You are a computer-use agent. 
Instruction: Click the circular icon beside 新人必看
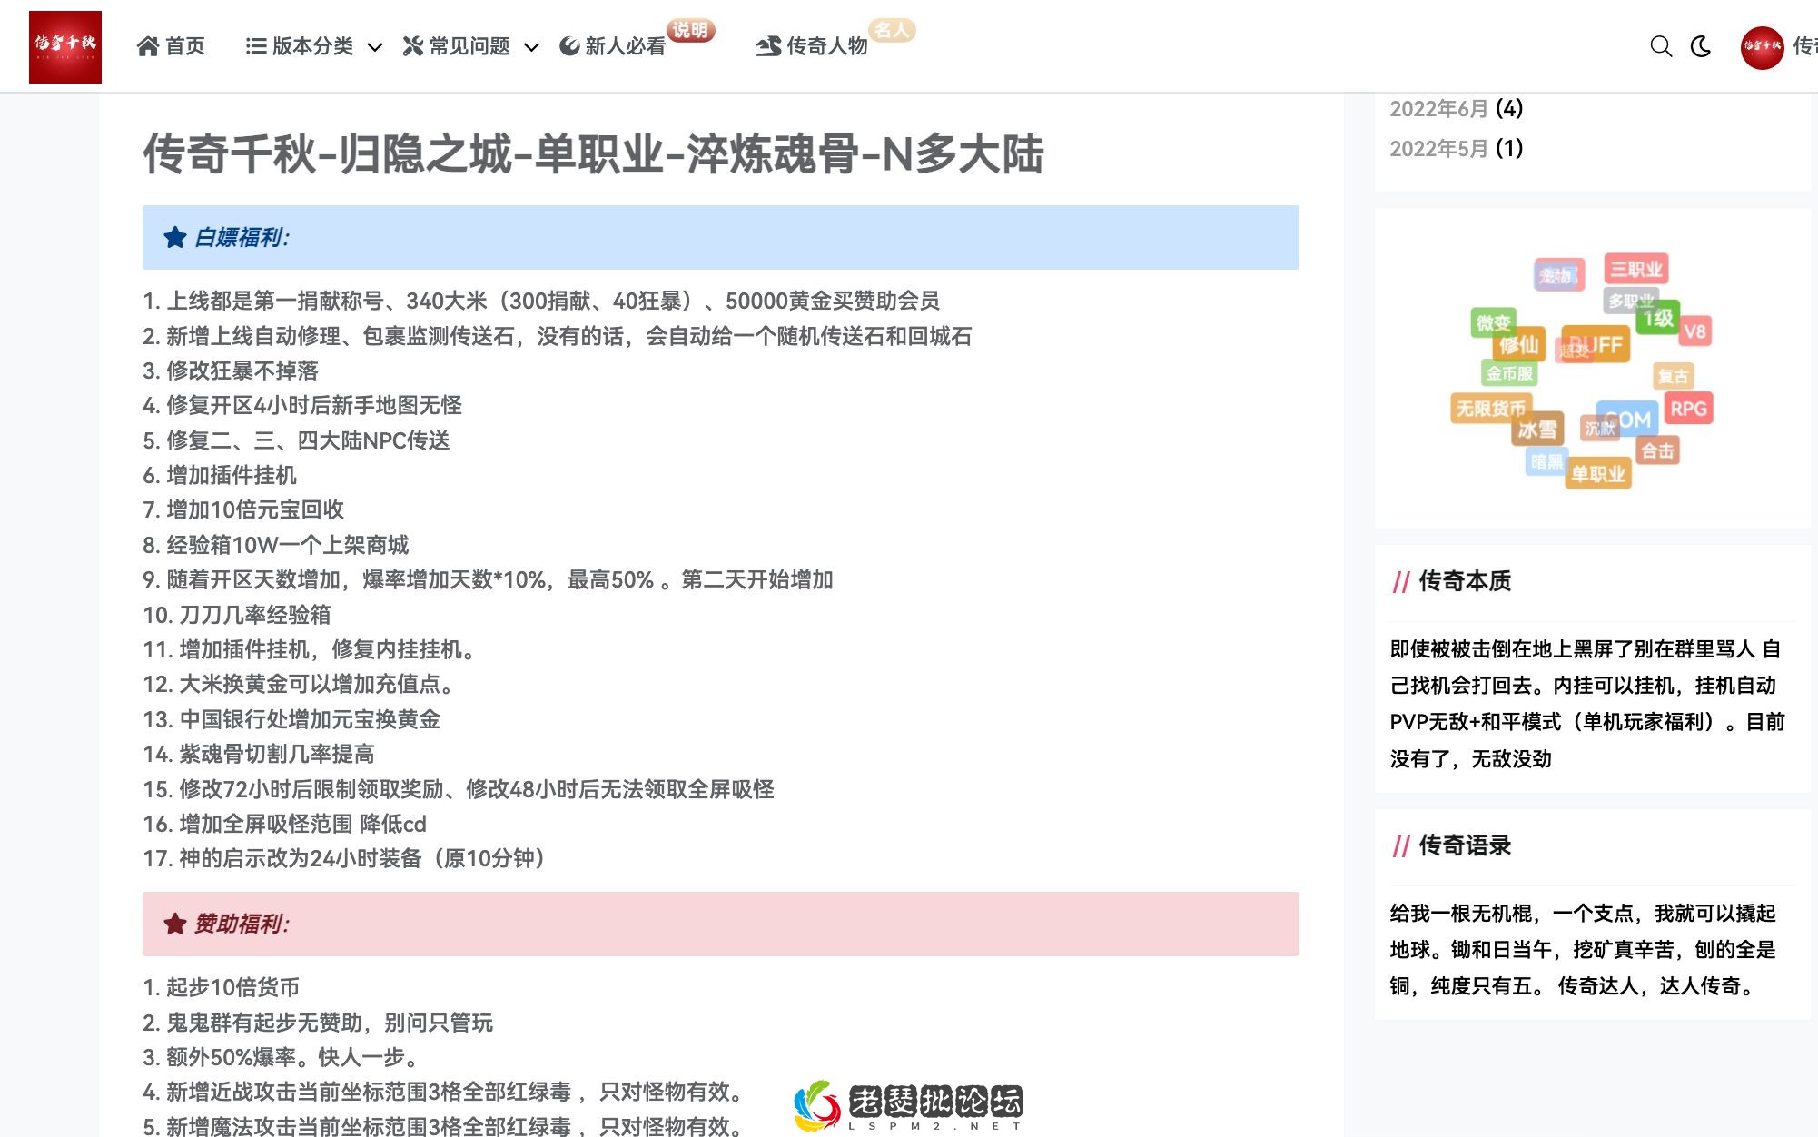pyautogui.click(x=568, y=45)
